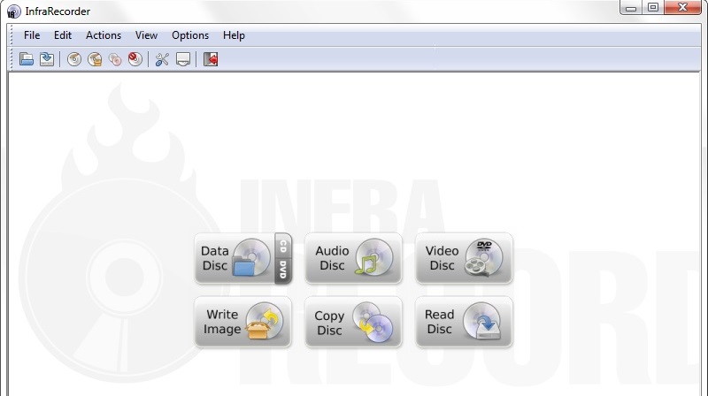Image resolution: width=708 pixels, height=396 pixels.
Task: Open the Actions menu
Action: pos(104,35)
